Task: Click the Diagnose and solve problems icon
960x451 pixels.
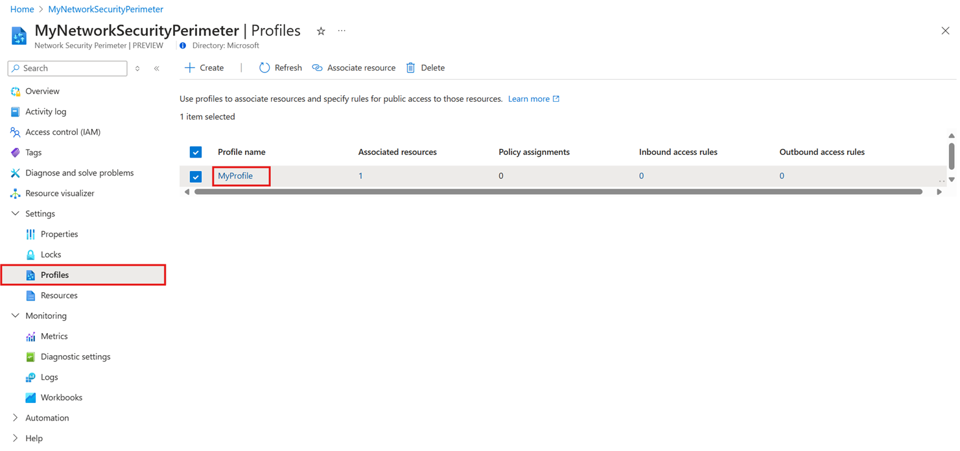Action: (x=16, y=173)
